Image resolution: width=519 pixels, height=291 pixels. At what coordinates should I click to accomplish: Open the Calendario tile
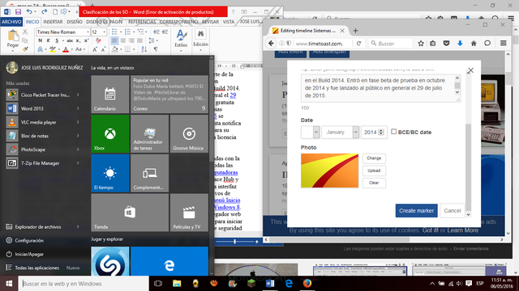click(x=110, y=95)
